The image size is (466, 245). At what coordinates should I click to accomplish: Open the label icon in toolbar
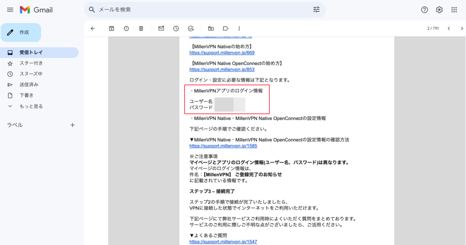(225, 29)
